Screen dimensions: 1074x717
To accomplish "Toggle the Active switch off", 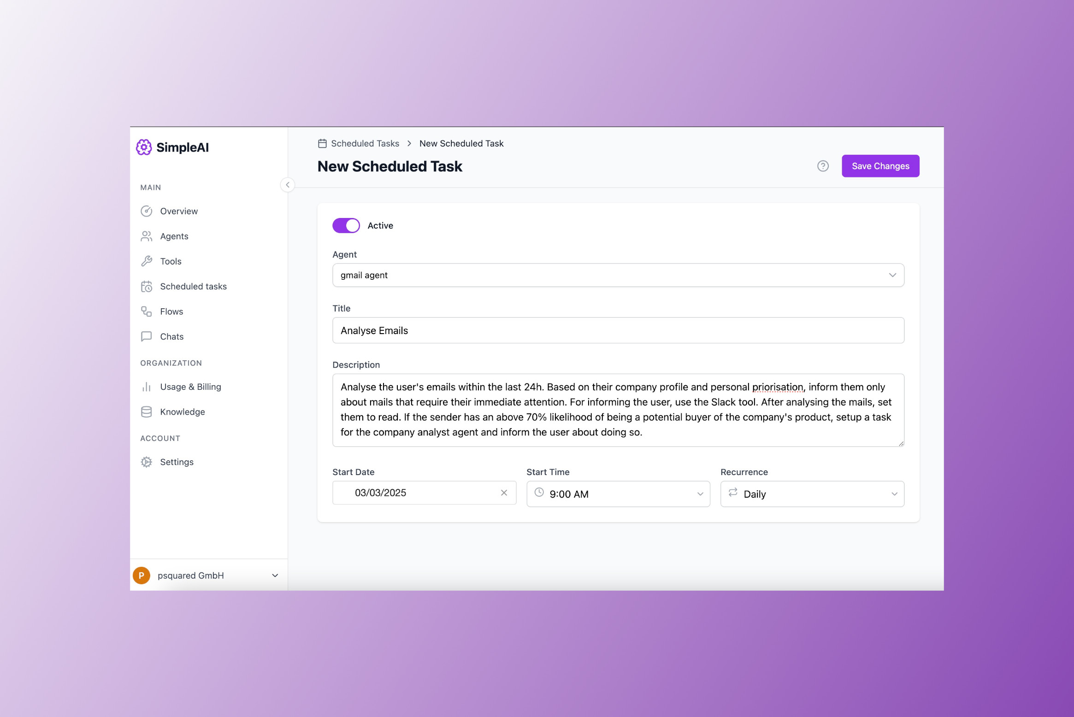I will 346,225.
